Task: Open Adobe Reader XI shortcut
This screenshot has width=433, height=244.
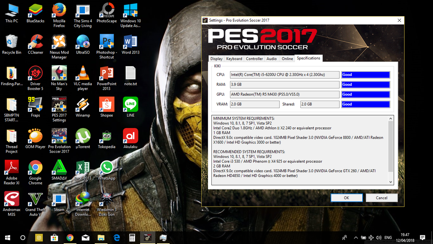Action: 12,173
